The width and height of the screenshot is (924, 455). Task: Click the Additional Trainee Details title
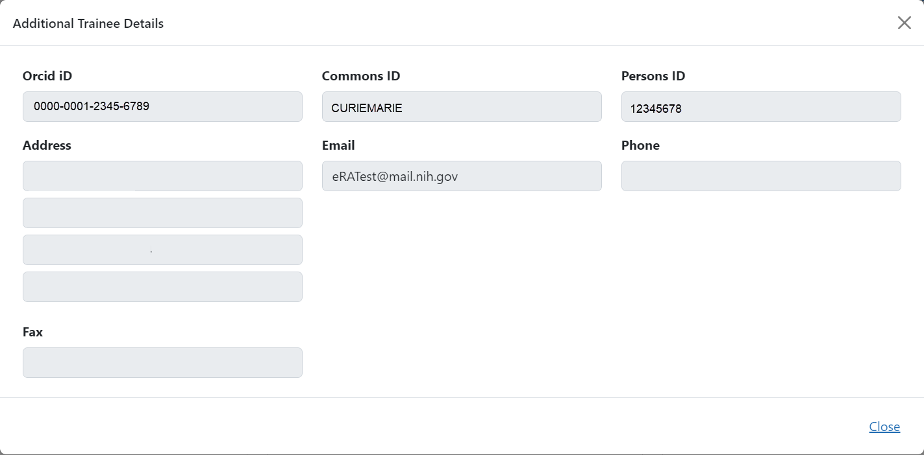[x=88, y=23]
